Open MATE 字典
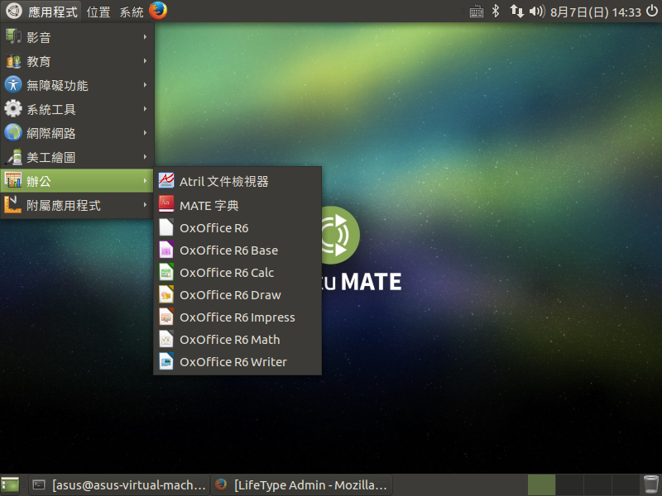 click(237, 205)
